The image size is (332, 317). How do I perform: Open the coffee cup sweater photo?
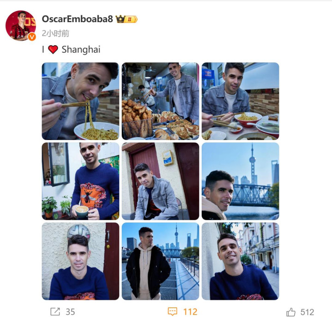click(x=80, y=181)
